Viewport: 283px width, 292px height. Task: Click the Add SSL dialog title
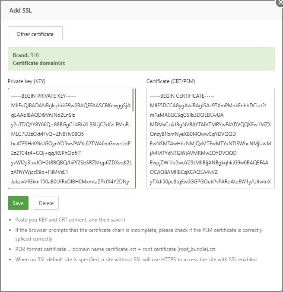point(21,10)
